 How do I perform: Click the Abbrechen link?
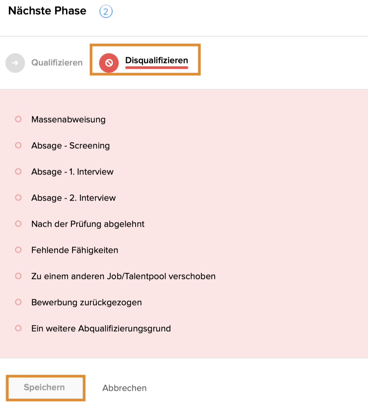(x=124, y=388)
